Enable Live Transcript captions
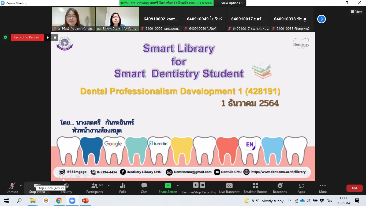Image resolution: width=366 pixels, height=206 pixels. (x=229, y=188)
